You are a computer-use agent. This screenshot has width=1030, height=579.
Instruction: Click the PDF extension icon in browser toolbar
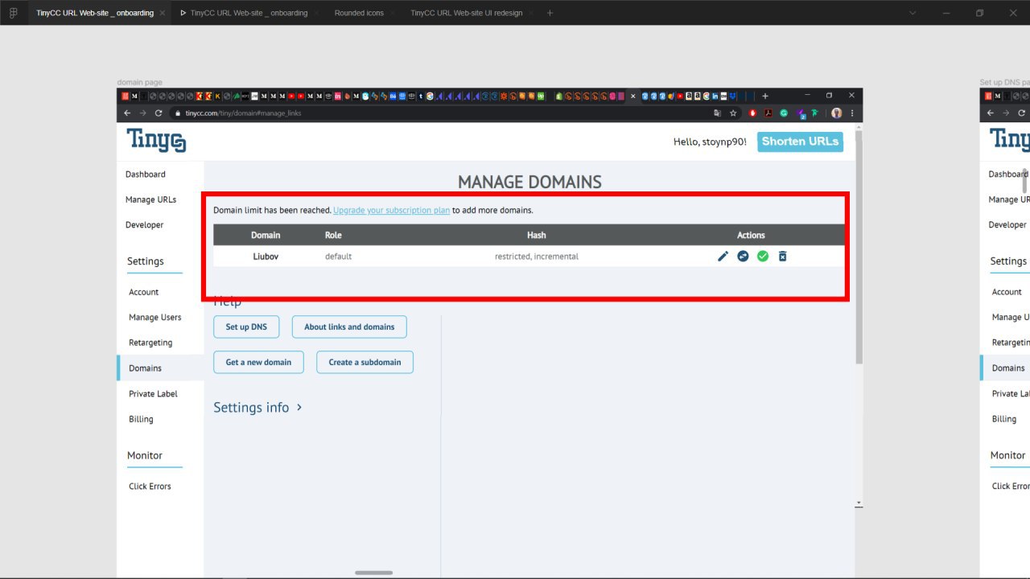[x=768, y=113]
